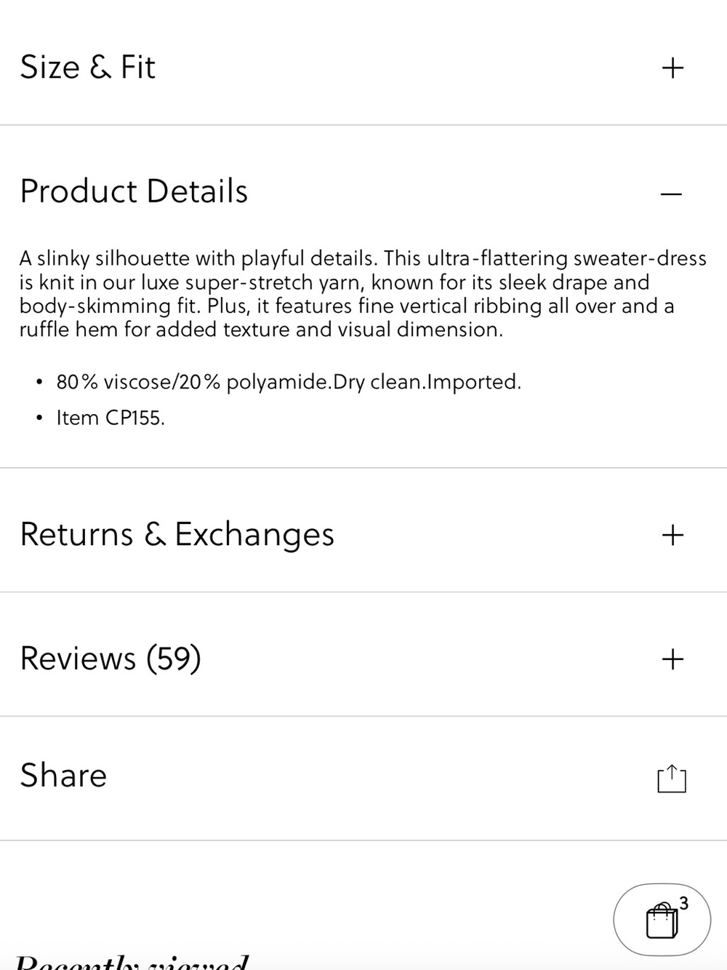Collapse the Product Details heading
727x970 pixels.
point(134,191)
